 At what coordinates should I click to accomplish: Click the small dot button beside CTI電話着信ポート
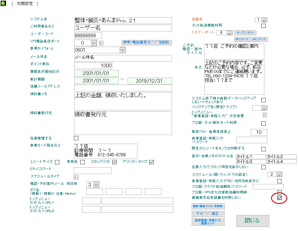coord(101,43)
